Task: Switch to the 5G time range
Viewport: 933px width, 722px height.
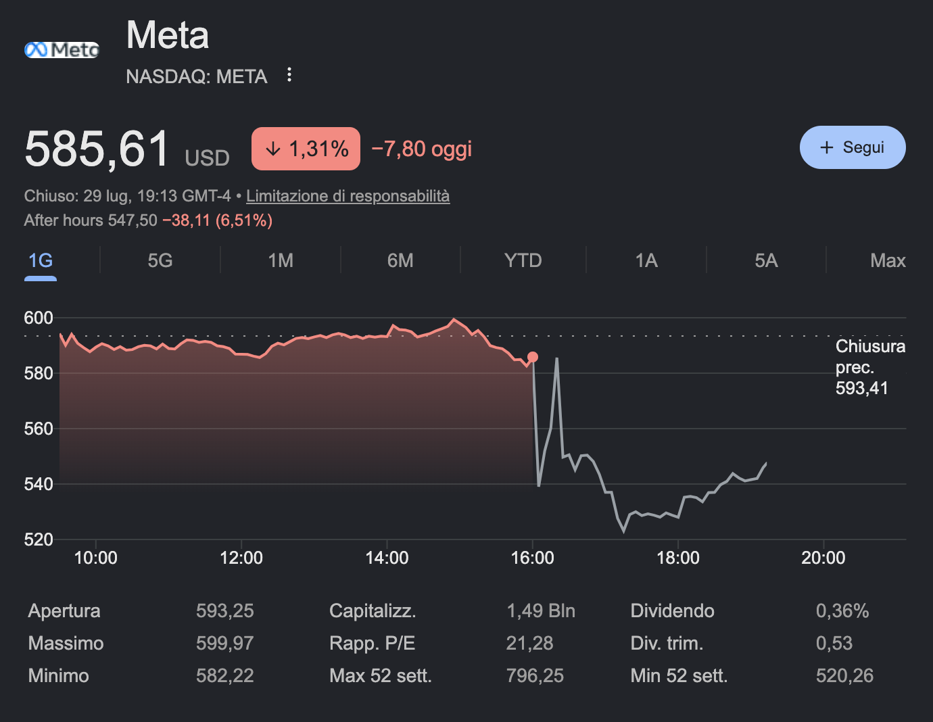Action: coord(160,261)
